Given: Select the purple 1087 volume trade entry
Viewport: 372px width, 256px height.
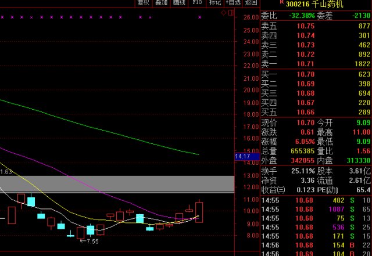Looking at the screenshot, I should [x=337, y=210].
